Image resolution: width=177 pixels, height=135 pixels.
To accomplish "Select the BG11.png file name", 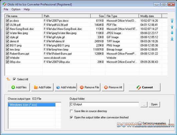I will coord(16,46).
